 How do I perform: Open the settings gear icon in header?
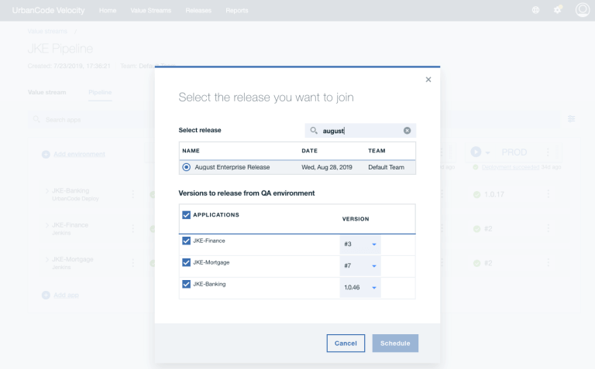[x=557, y=10]
